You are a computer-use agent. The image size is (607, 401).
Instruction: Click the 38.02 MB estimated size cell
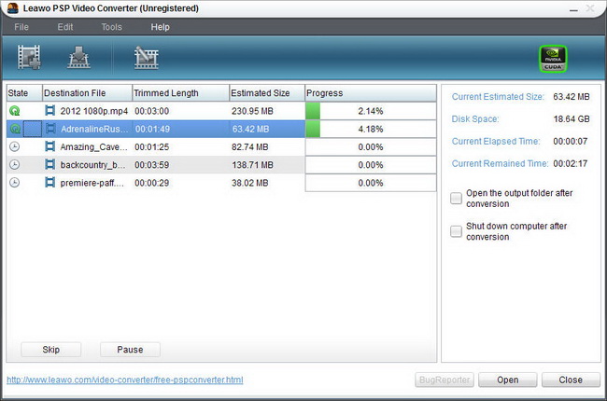[x=250, y=183]
